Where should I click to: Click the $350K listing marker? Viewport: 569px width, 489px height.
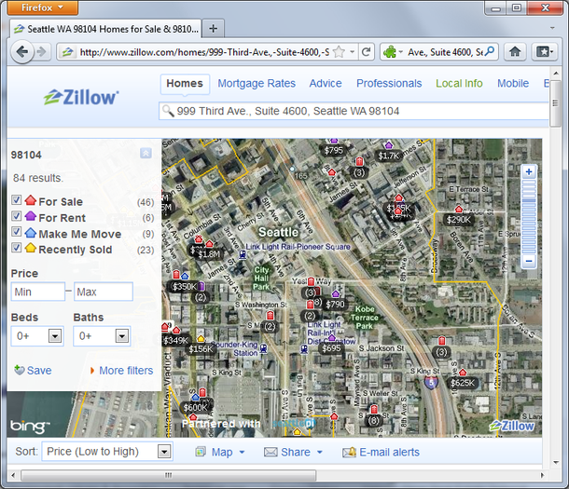tap(185, 287)
